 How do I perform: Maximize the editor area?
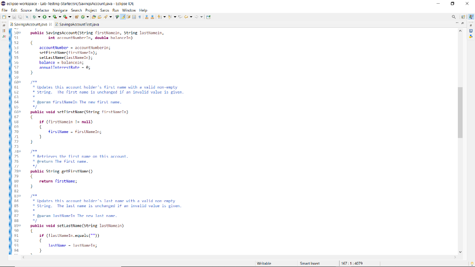(x=462, y=23)
